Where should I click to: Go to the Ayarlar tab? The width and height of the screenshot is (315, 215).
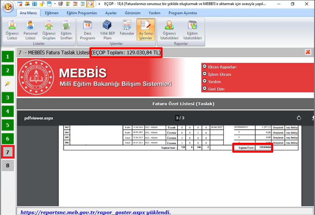coord(111,13)
